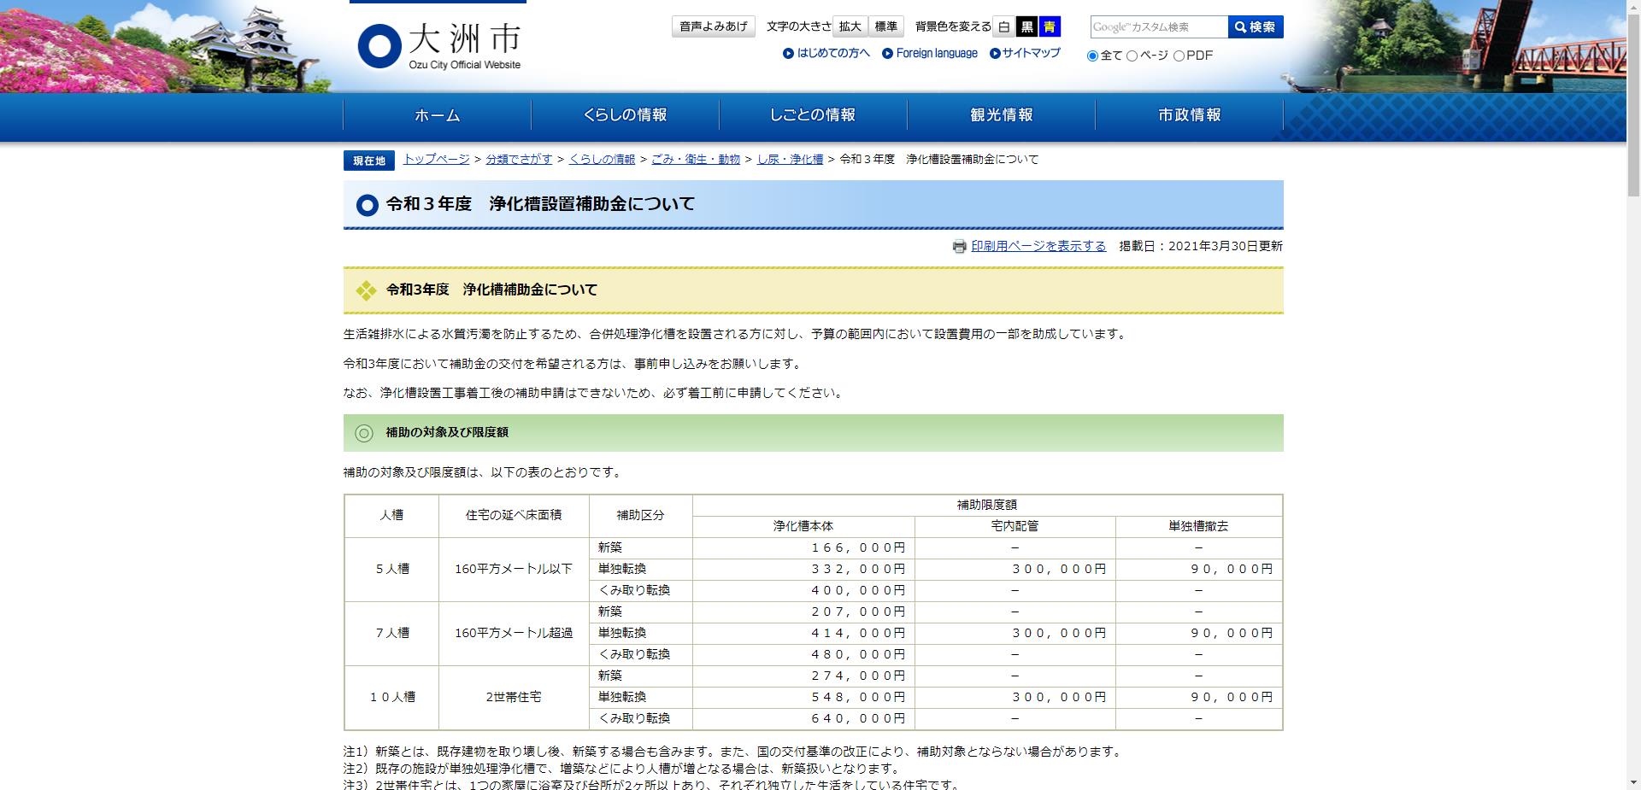Select the ページ search scope radio button
1641x790 pixels.
coord(1131,55)
